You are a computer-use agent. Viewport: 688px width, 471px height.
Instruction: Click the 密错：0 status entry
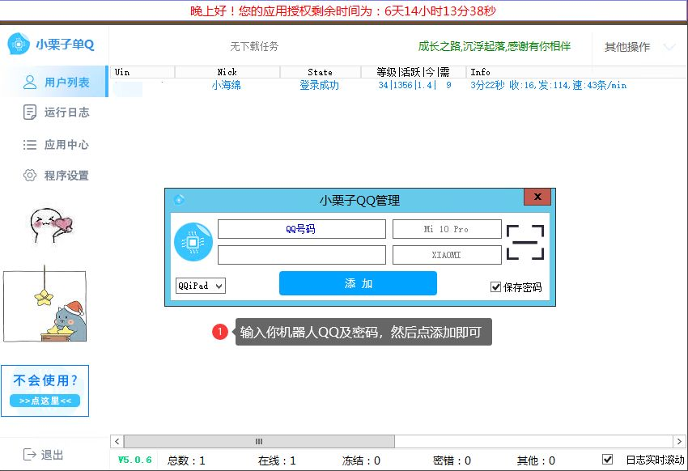[452, 460]
